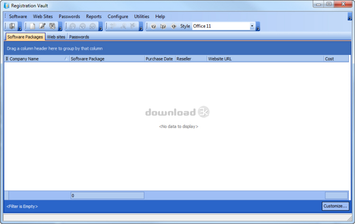Click the column chooser icon beside Company Name
Viewport: 355px width, 224px height.
[x=7, y=59]
